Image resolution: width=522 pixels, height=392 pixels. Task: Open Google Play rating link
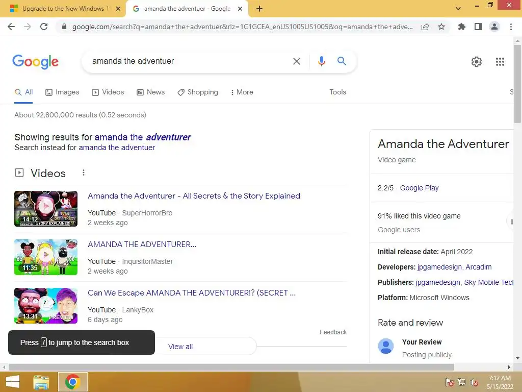pyautogui.click(x=419, y=188)
